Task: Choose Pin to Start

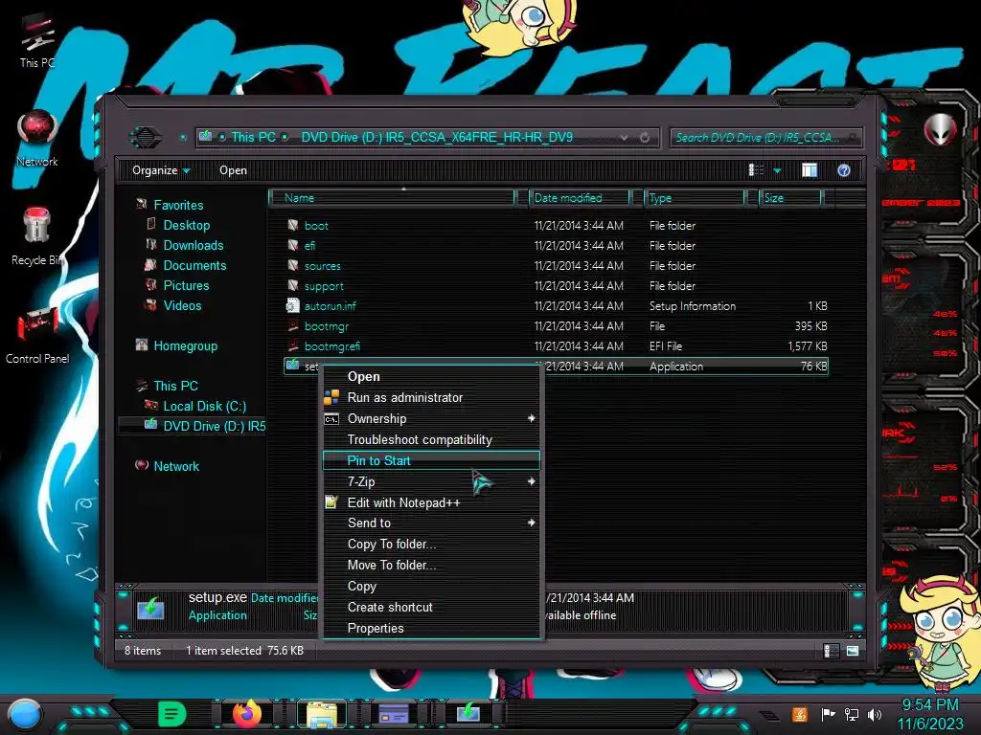Action: [x=431, y=460]
